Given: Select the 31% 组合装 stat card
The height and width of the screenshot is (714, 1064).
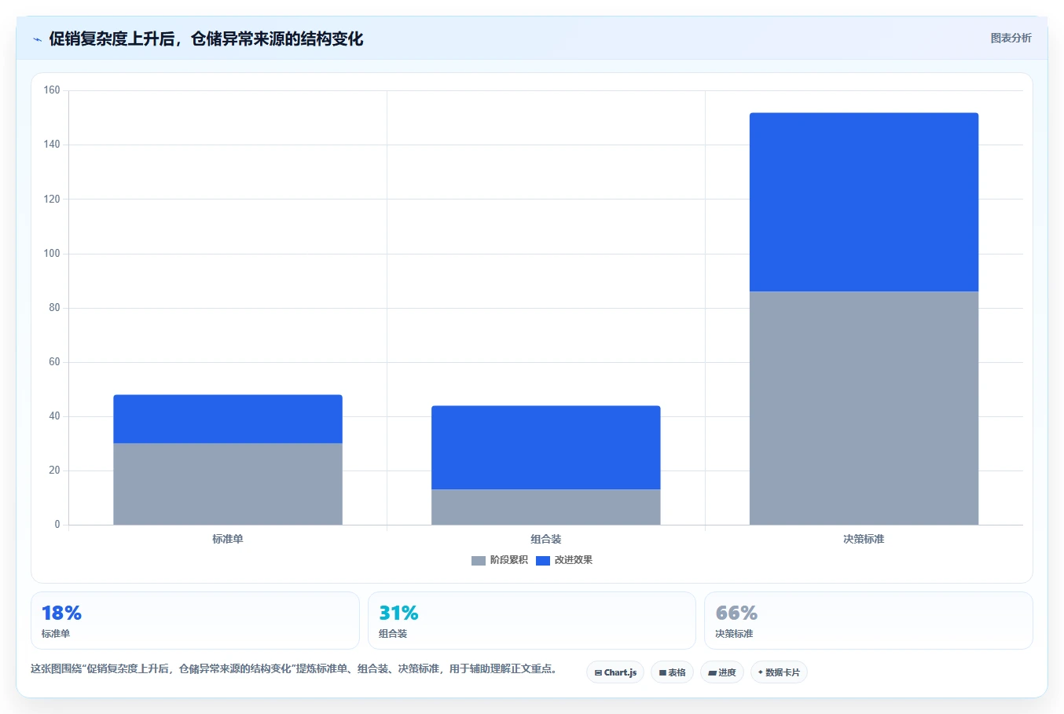Looking at the screenshot, I should point(532,621).
